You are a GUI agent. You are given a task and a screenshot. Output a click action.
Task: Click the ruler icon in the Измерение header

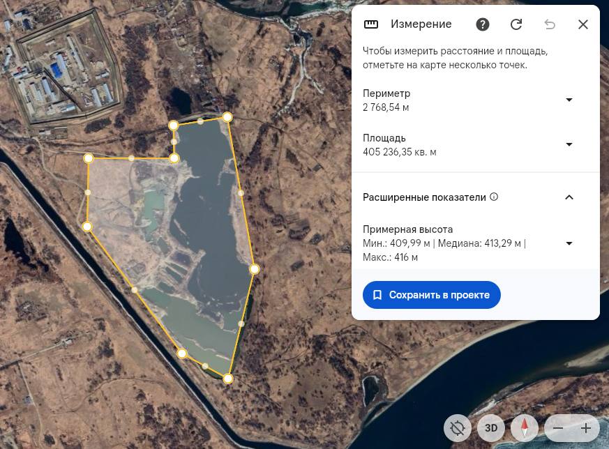click(x=371, y=24)
